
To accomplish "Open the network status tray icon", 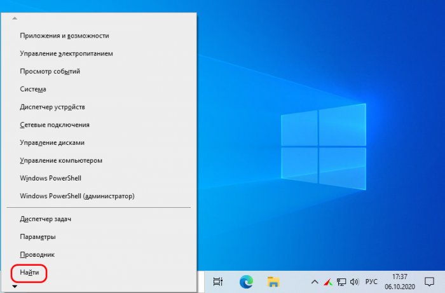I will pyautogui.click(x=341, y=282).
